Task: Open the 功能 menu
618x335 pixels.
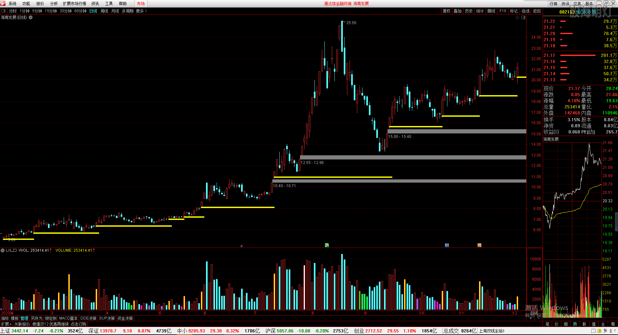Action: point(26,4)
